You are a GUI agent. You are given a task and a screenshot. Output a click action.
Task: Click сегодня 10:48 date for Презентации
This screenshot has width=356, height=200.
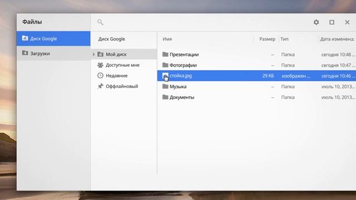[338, 54]
